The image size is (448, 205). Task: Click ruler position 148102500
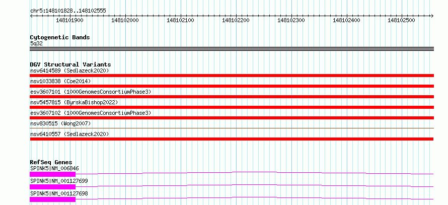(401, 20)
